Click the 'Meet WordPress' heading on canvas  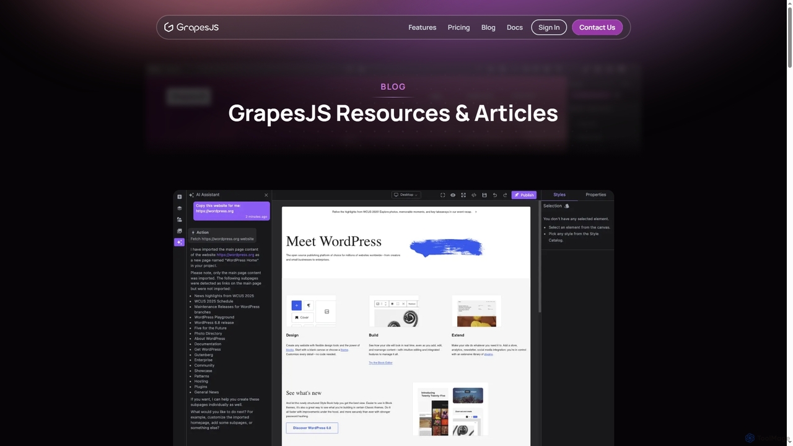tap(334, 242)
